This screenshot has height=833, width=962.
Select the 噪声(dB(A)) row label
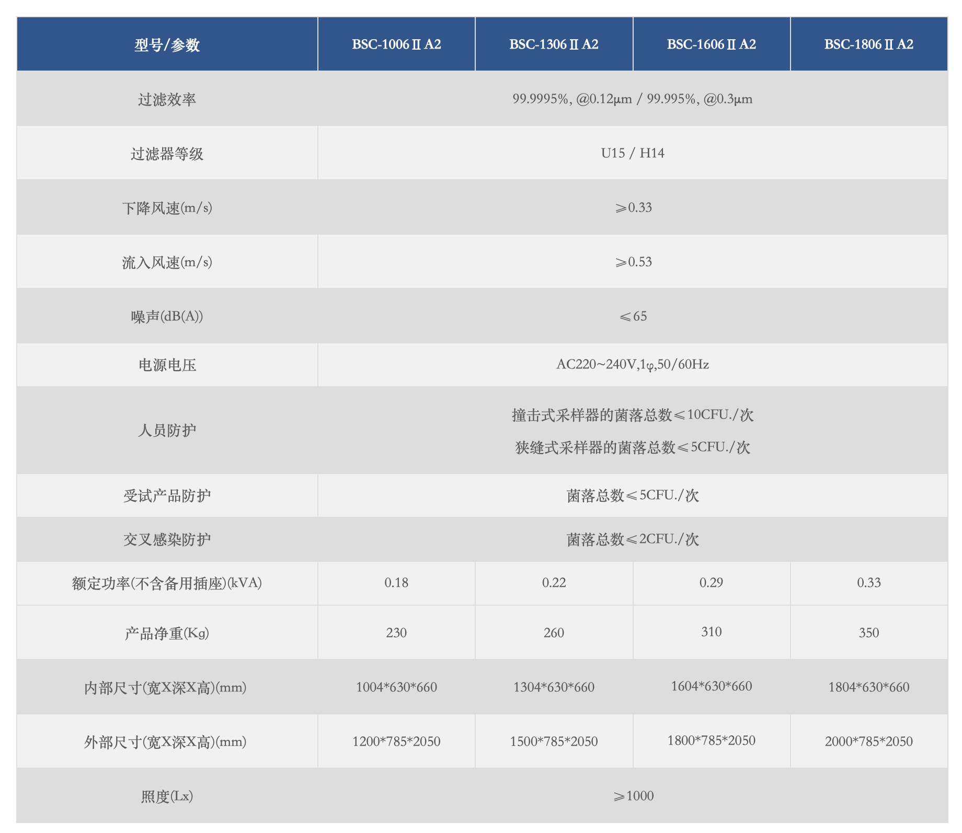point(167,316)
